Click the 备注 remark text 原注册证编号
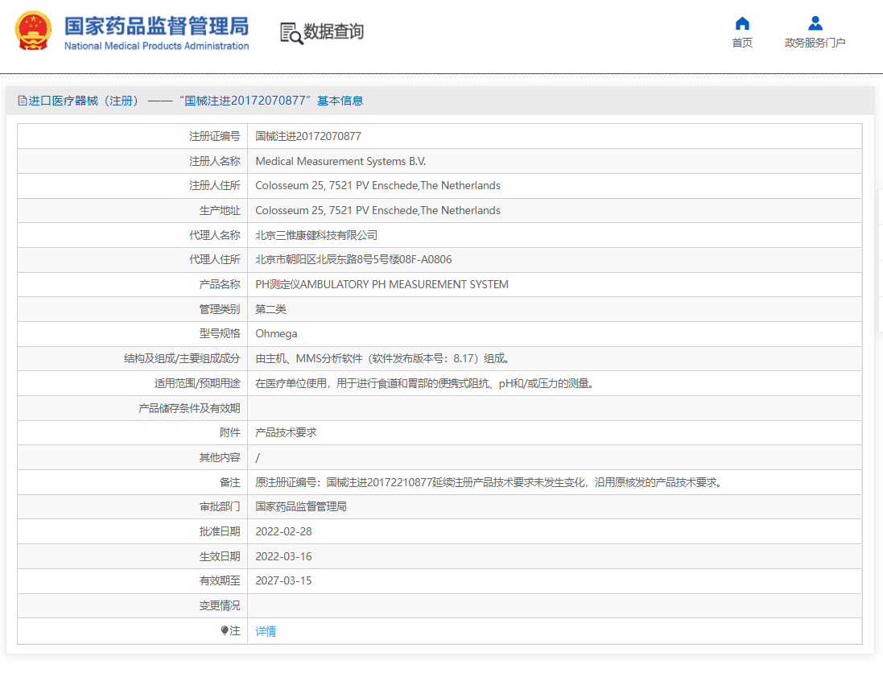This screenshot has width=883, height=673. point(489,482)
